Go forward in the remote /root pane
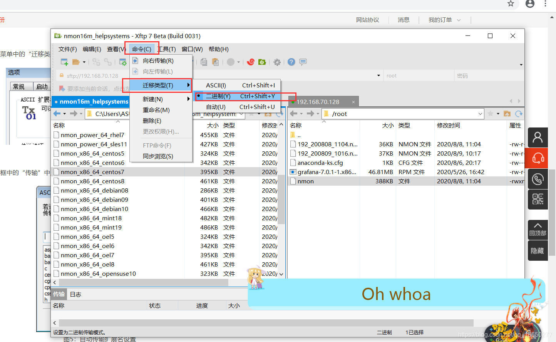 [310, 114]
